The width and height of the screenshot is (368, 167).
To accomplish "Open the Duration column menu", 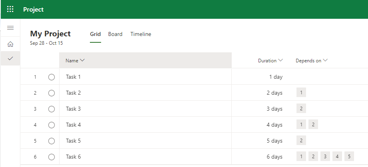I will point(271,61).
